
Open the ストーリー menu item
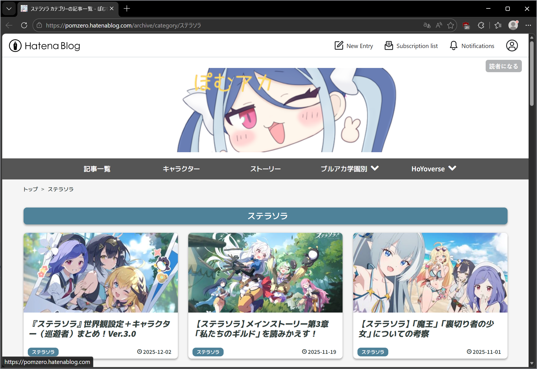[x=265, y=169]
